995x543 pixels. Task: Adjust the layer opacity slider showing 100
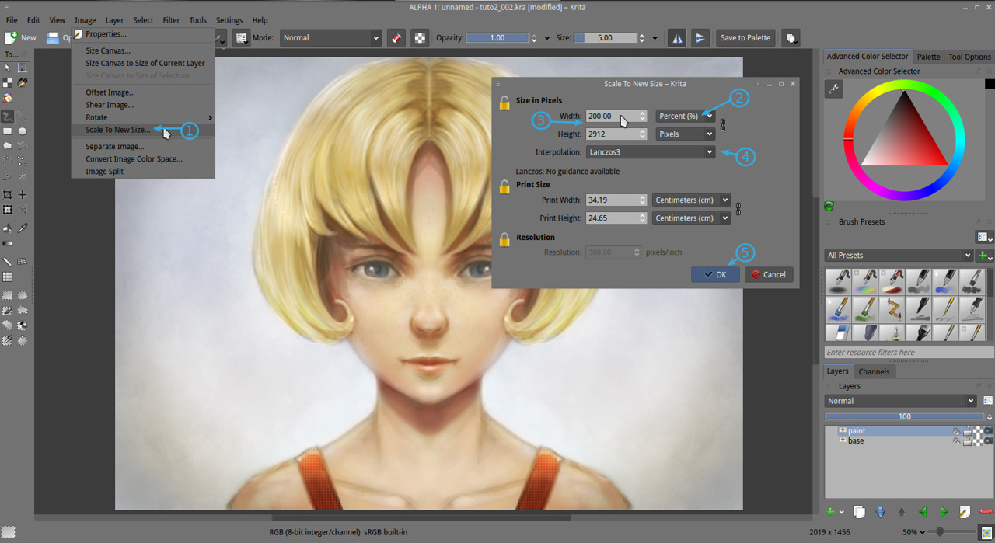click(x=905, y=416)
